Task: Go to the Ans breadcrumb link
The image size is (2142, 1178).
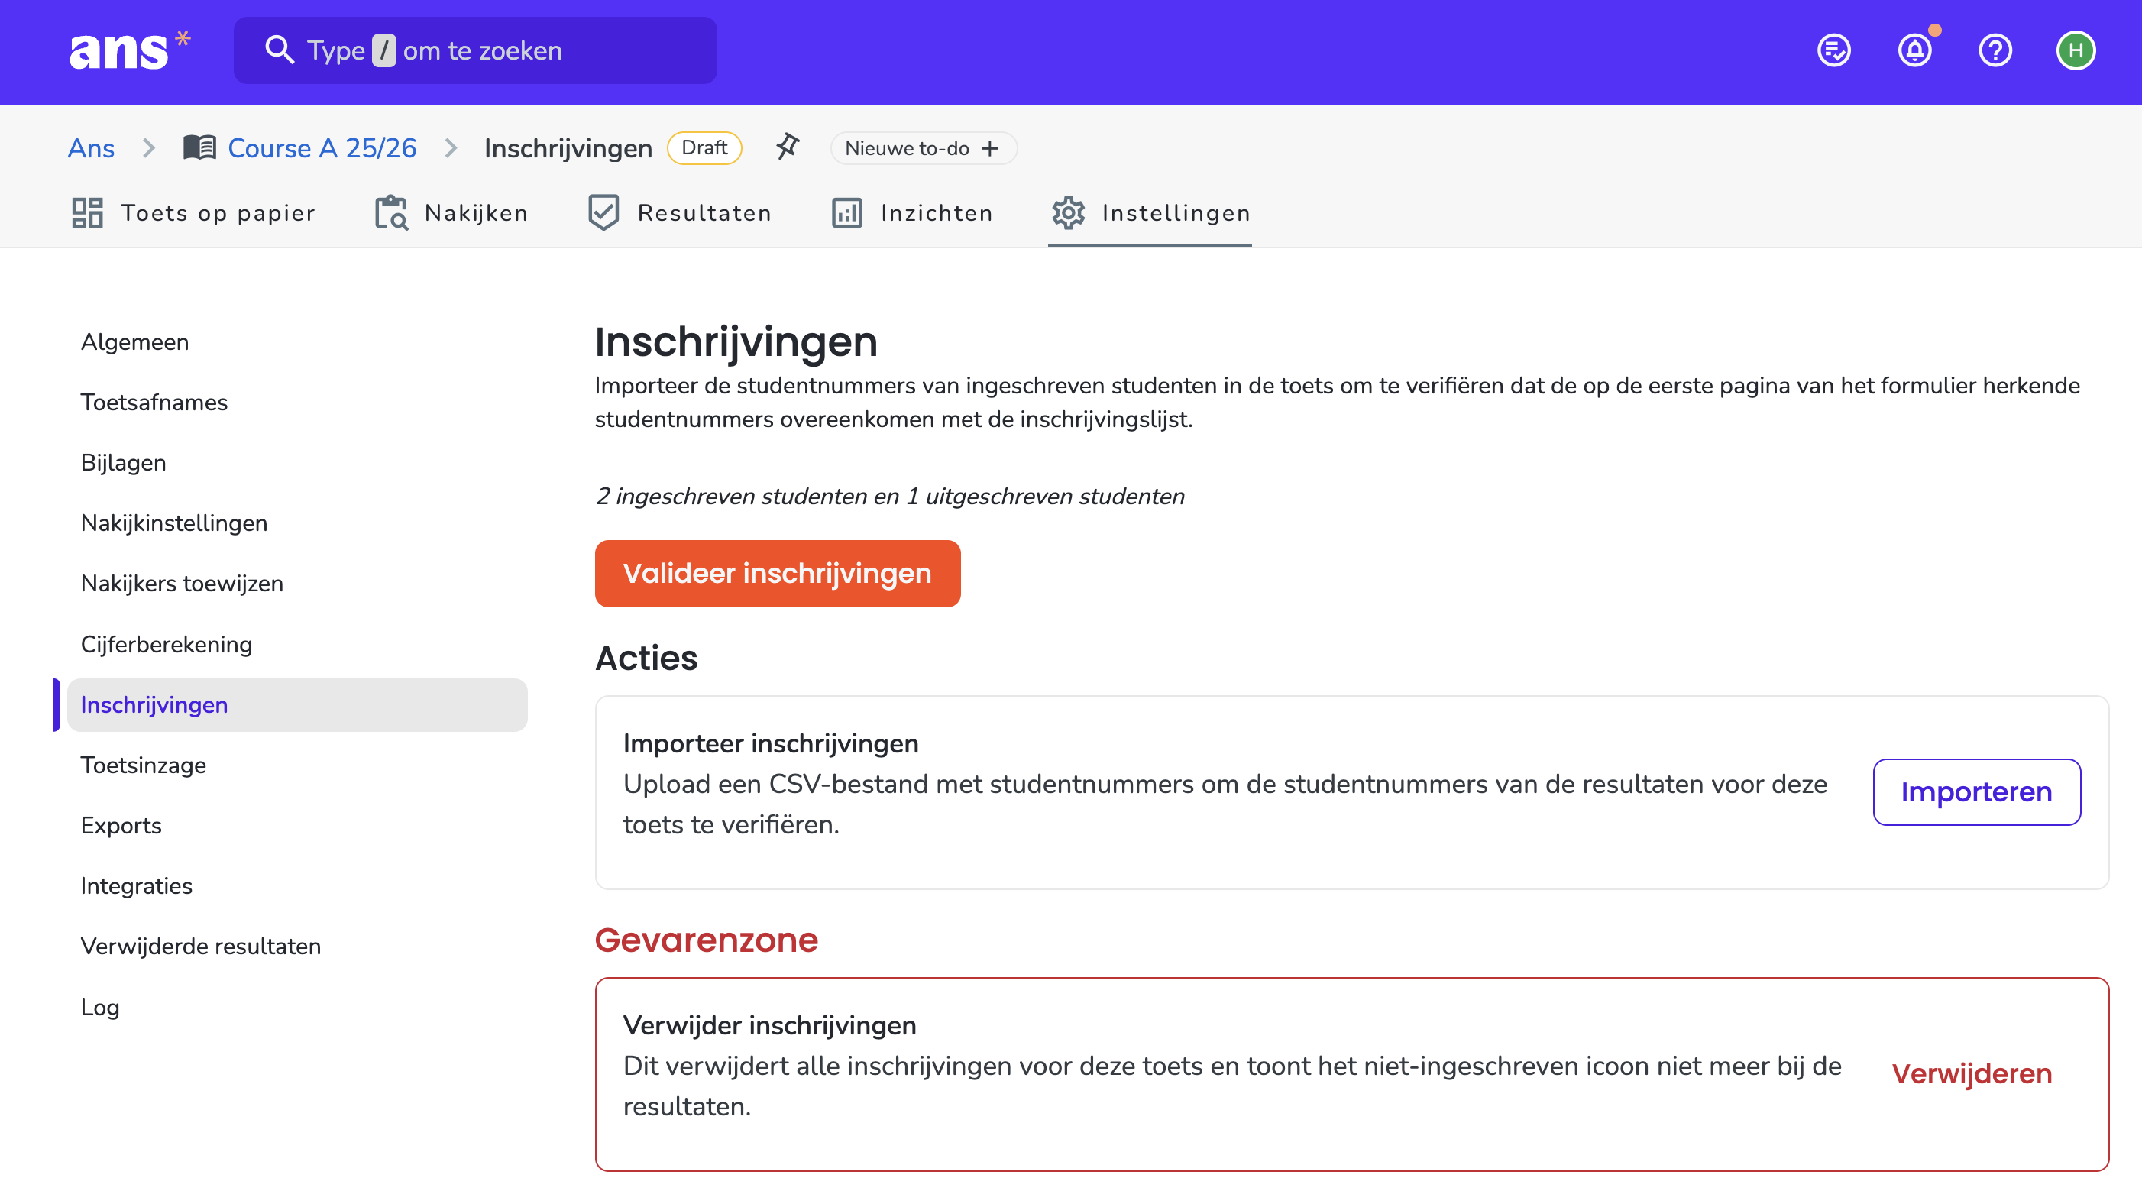Action: [92, 148]
